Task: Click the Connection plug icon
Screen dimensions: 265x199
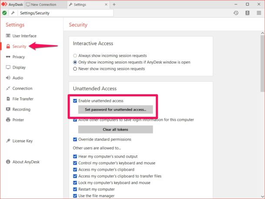Action: coord(8,88)
